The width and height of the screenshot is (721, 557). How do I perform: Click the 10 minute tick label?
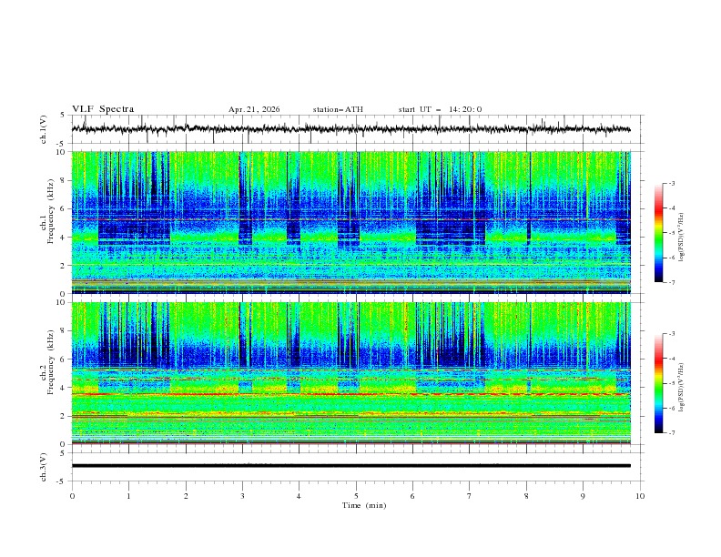pos(640,496)
